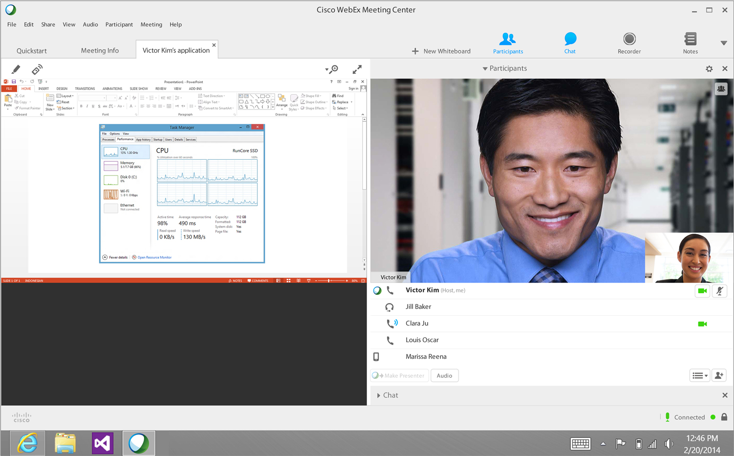Viewport: 734px width, 456px height.
Task: Switch to Meeting Info tab
Action: (100, 51)
